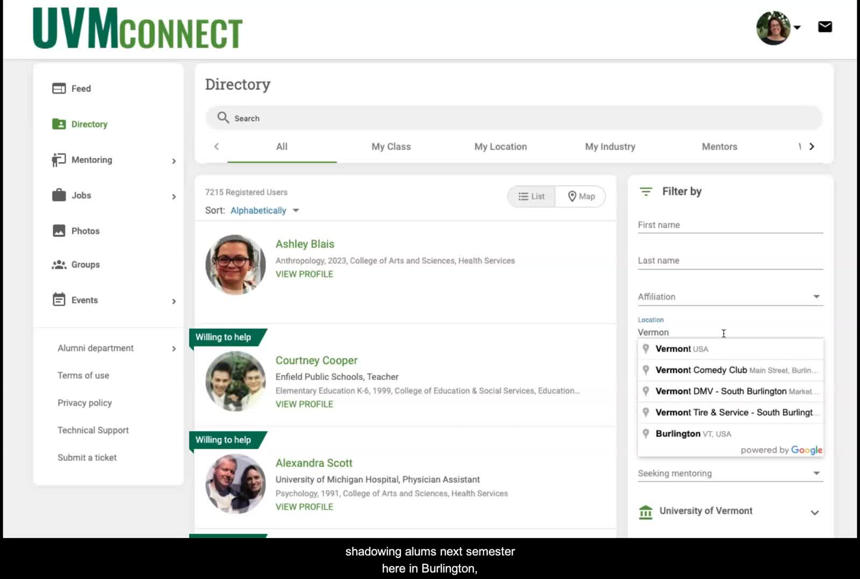Viewport: 860px width, 579px height.
Task: Click the search magnifier icon
Action: click(x=223, y=118)
